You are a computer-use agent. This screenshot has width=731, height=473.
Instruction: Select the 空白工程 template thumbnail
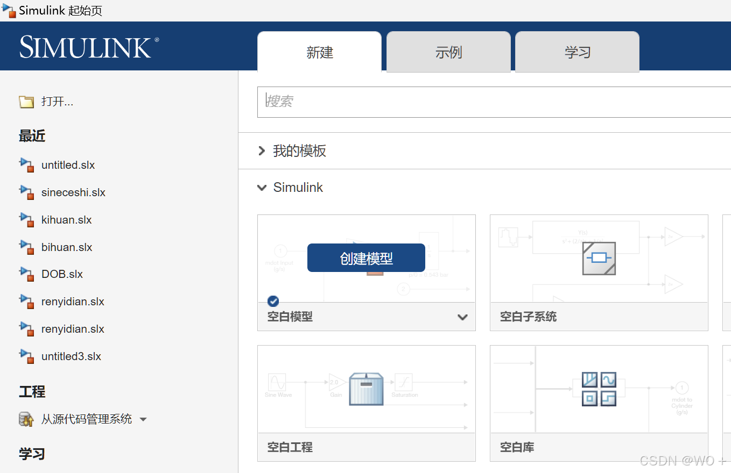click(367, 389)
